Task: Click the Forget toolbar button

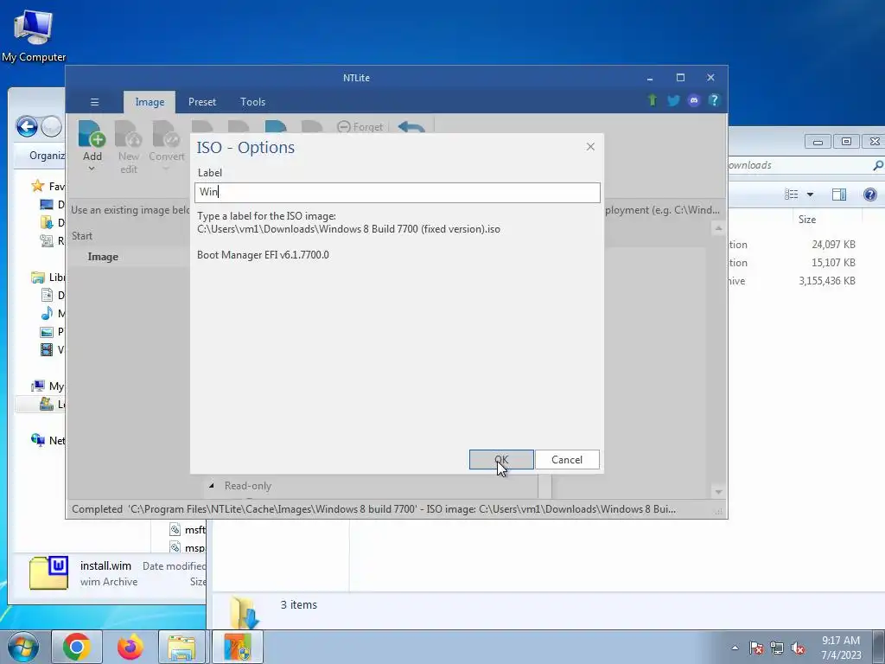Action: click(x=360, y=127)
